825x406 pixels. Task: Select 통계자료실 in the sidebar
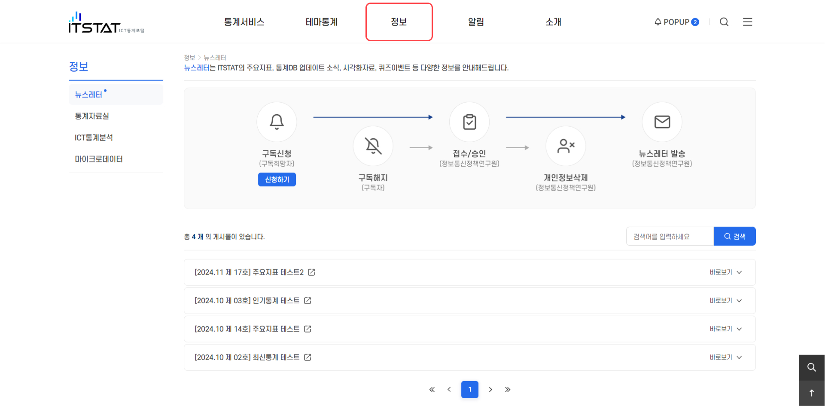tap(92, 116)
